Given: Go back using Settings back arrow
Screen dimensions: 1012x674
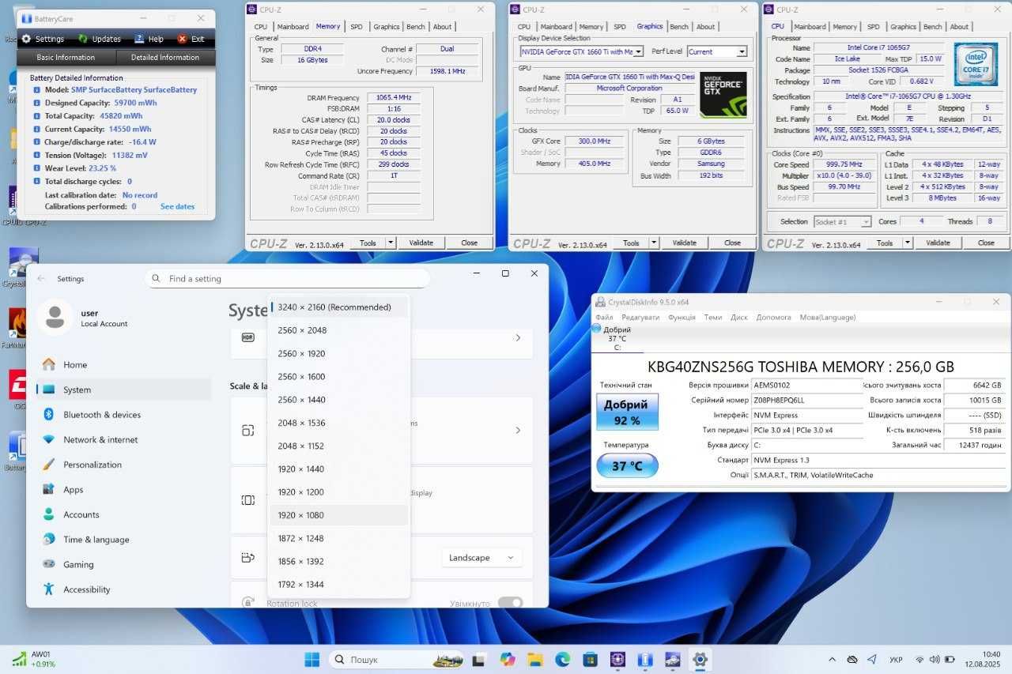Looking at the screenshot, I should (41, 279).
